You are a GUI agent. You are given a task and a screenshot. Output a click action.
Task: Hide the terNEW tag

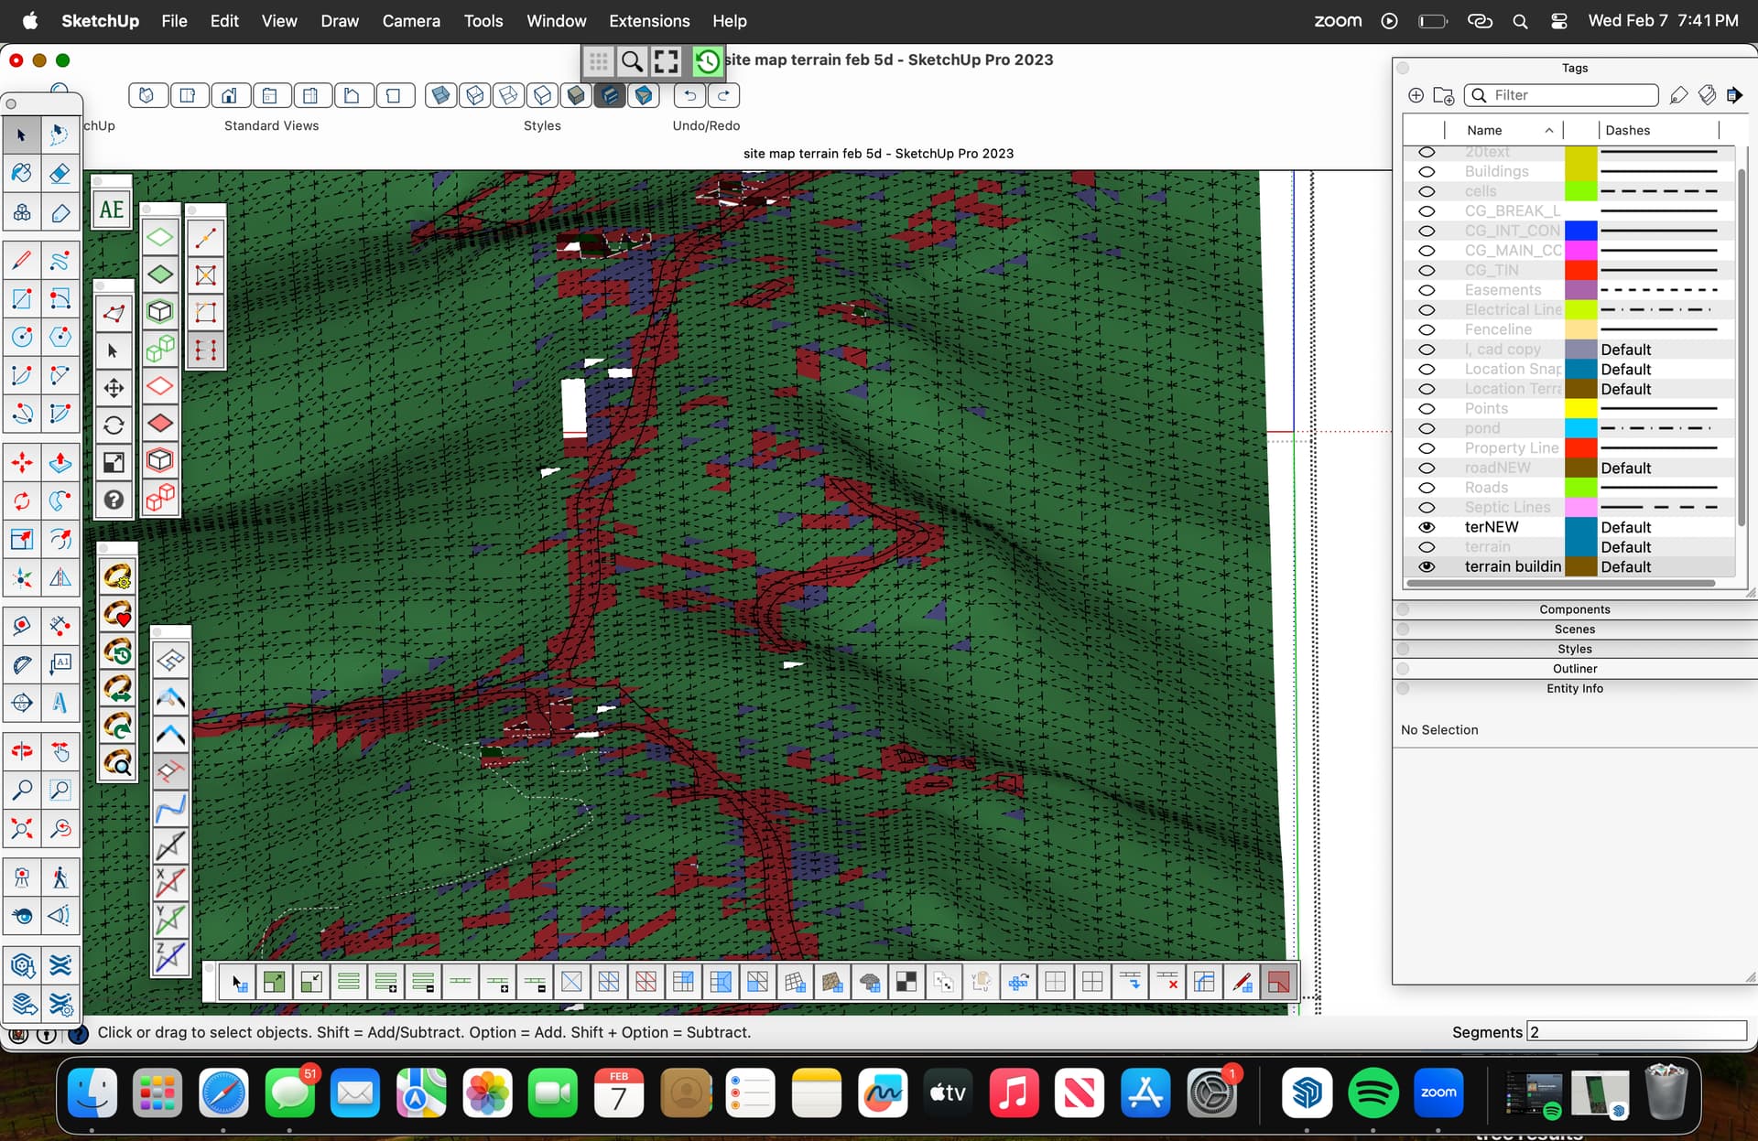pyautogui.click(x=1427, y=527)
